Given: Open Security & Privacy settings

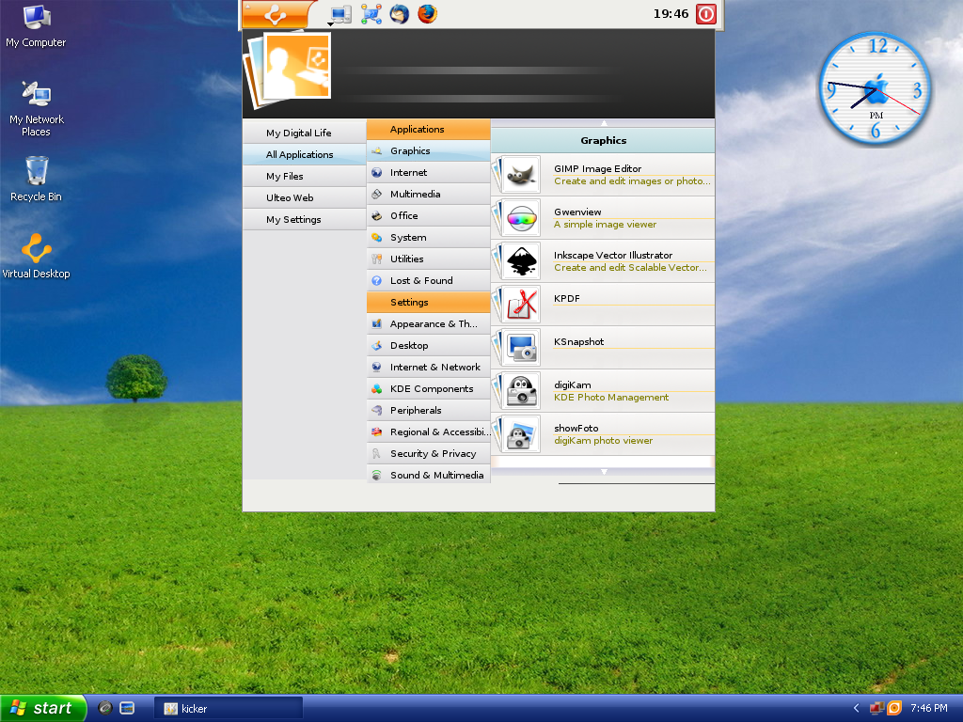Looking at the screenshot, I should pos(433,454).
